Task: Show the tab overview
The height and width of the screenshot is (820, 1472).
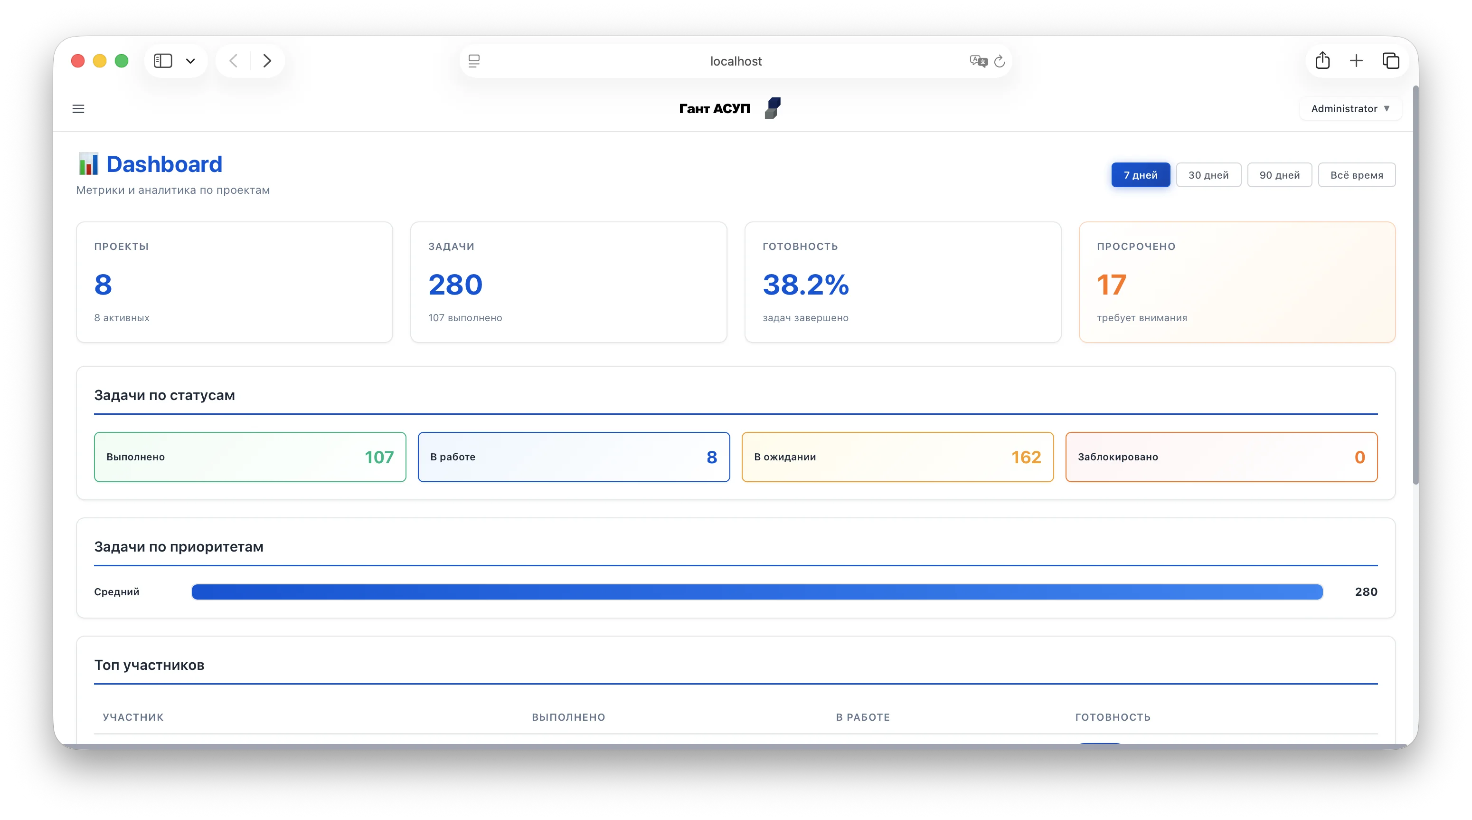Action: (1390, 61)
